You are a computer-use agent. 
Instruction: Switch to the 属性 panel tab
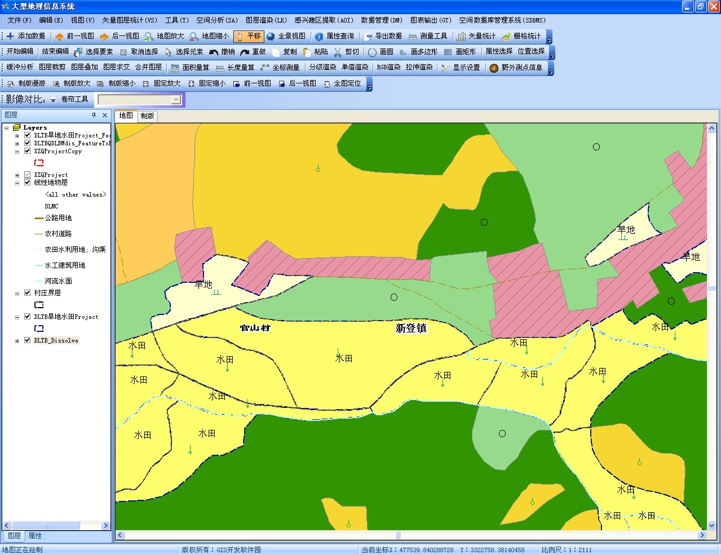[x=35, y=536]
